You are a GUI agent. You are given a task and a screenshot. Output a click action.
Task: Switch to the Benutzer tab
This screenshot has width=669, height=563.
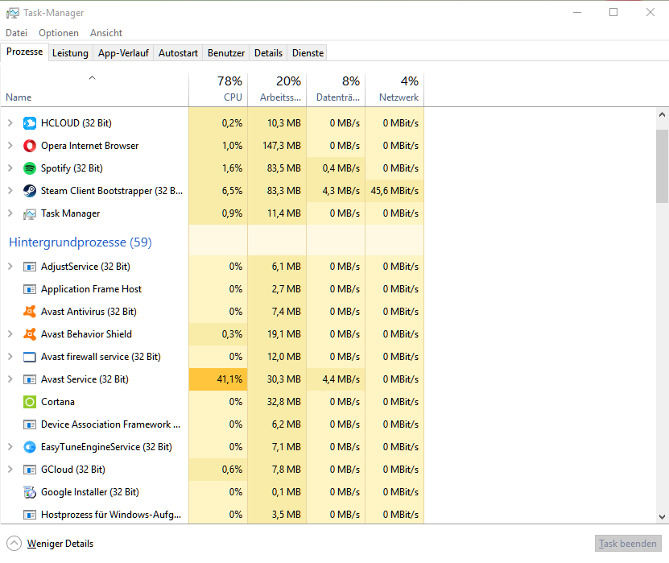click(x=226, y=53)
